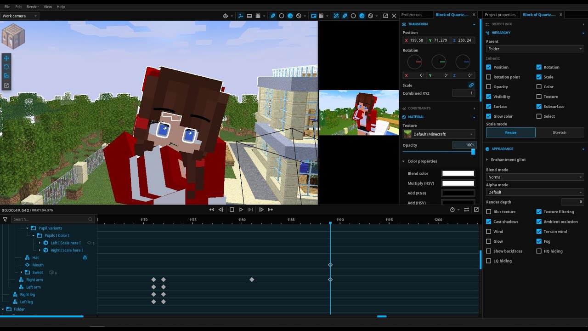Screen dimensions: 588x331
Task: Enable the Blur texture checkbox
Action: 488,212
